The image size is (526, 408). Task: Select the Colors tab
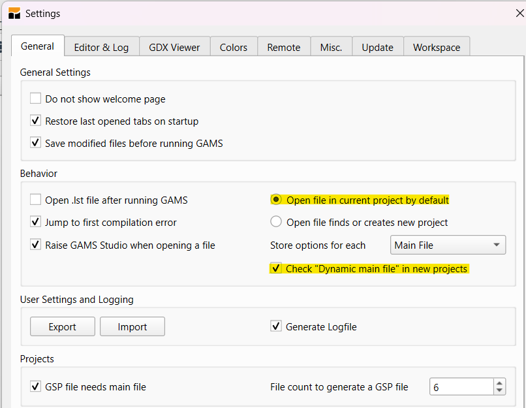pos(233,47)
